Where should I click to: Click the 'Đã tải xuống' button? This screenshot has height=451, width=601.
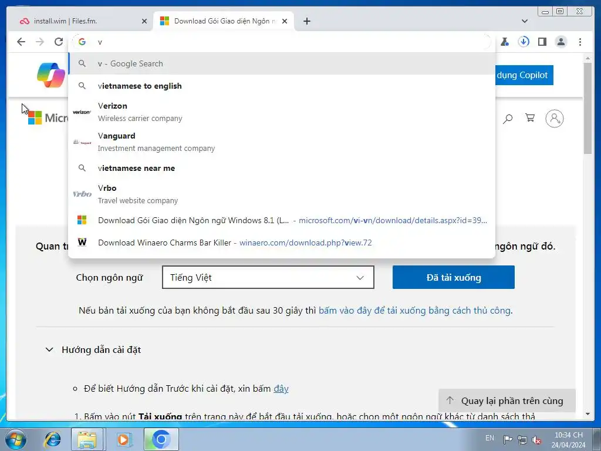pos(454,277)
